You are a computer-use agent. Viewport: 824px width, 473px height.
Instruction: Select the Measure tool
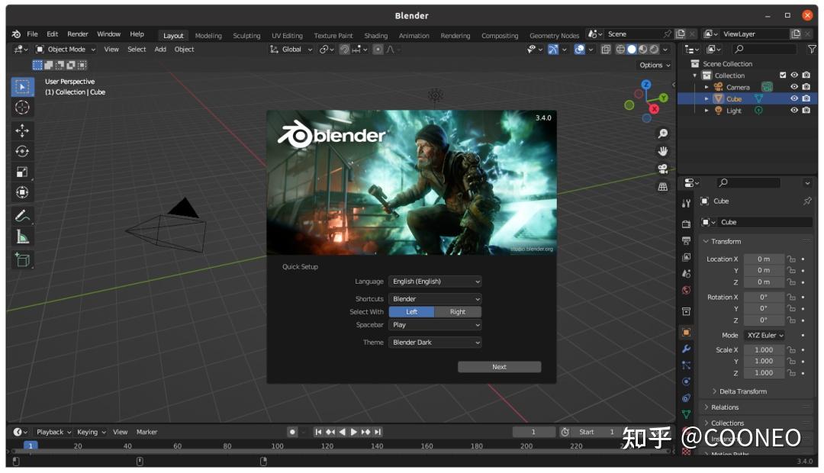(x=22, y=236)
